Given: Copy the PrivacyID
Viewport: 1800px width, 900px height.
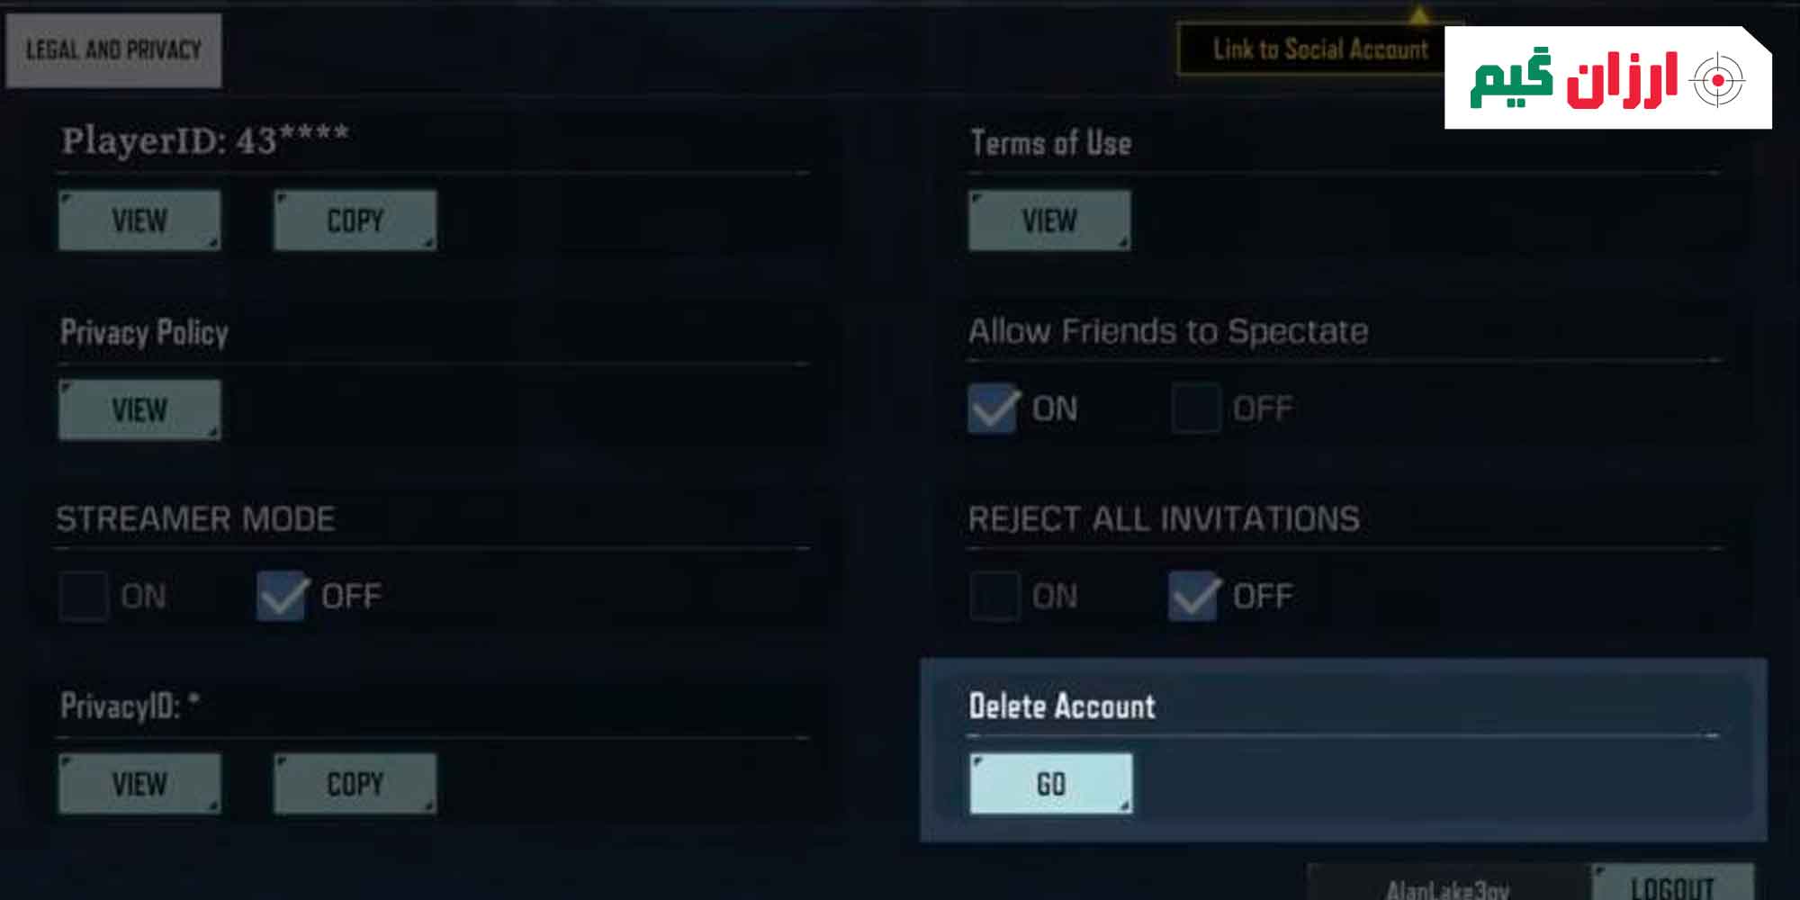Looking at the screenshot, I should coord(355,785).
